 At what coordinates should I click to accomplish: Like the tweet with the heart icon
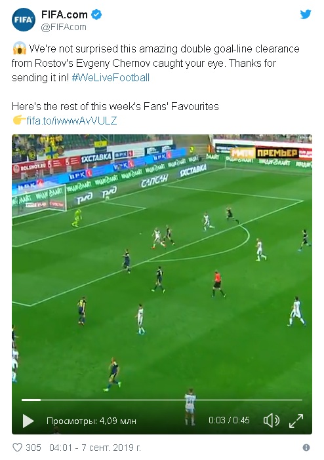tap(17, 448)
